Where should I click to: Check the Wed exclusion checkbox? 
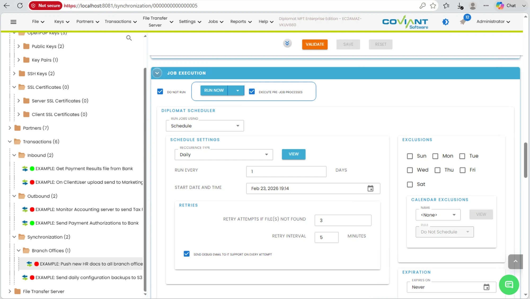410,170
